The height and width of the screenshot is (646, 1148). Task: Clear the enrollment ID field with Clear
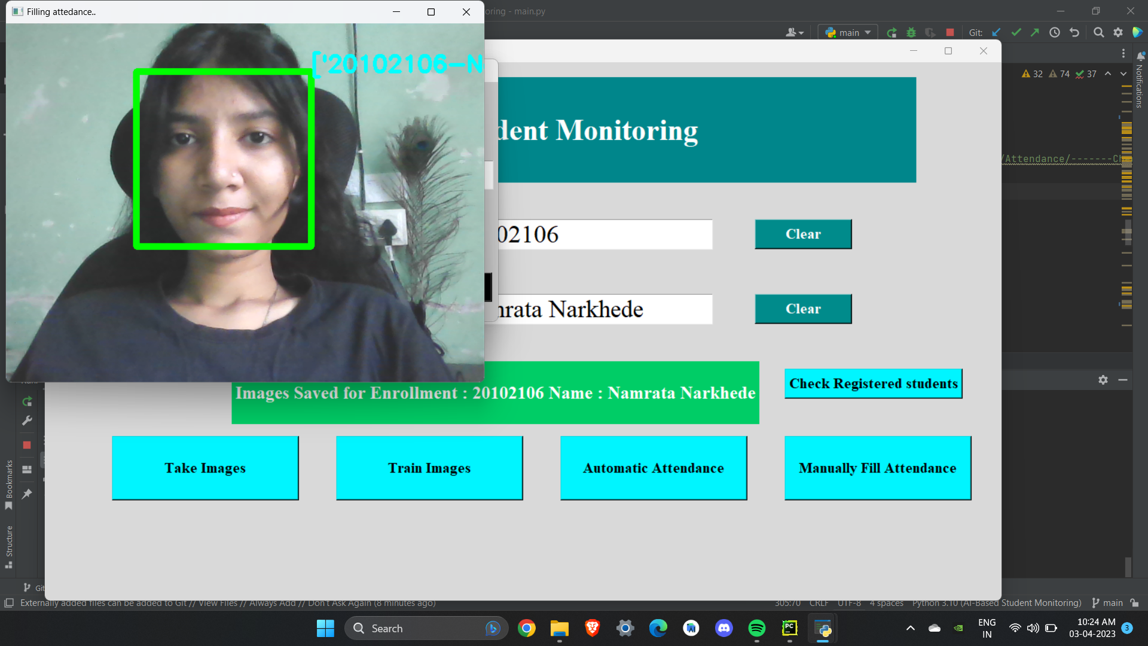pyautogui.click(x=803, y=234)
